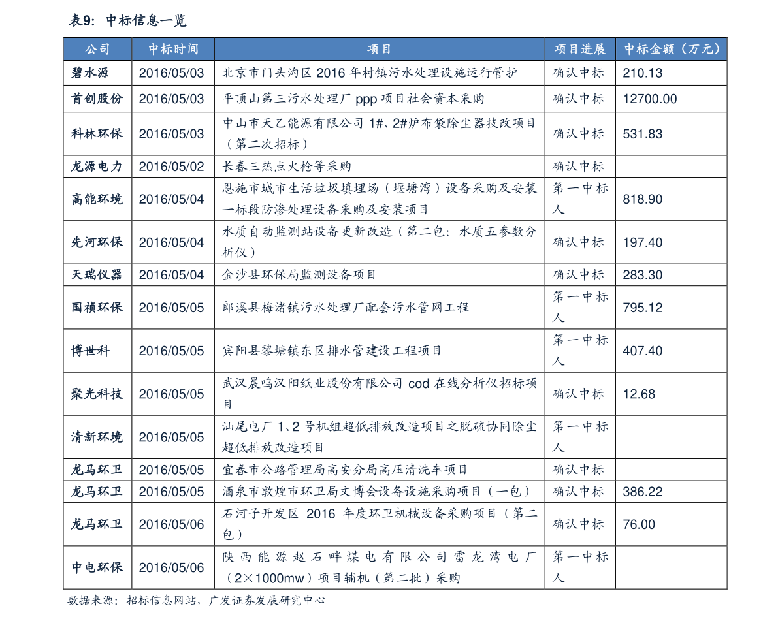Click project 陕西能源赵石畔煤电雷龙湾电厂

pos(380,567)
